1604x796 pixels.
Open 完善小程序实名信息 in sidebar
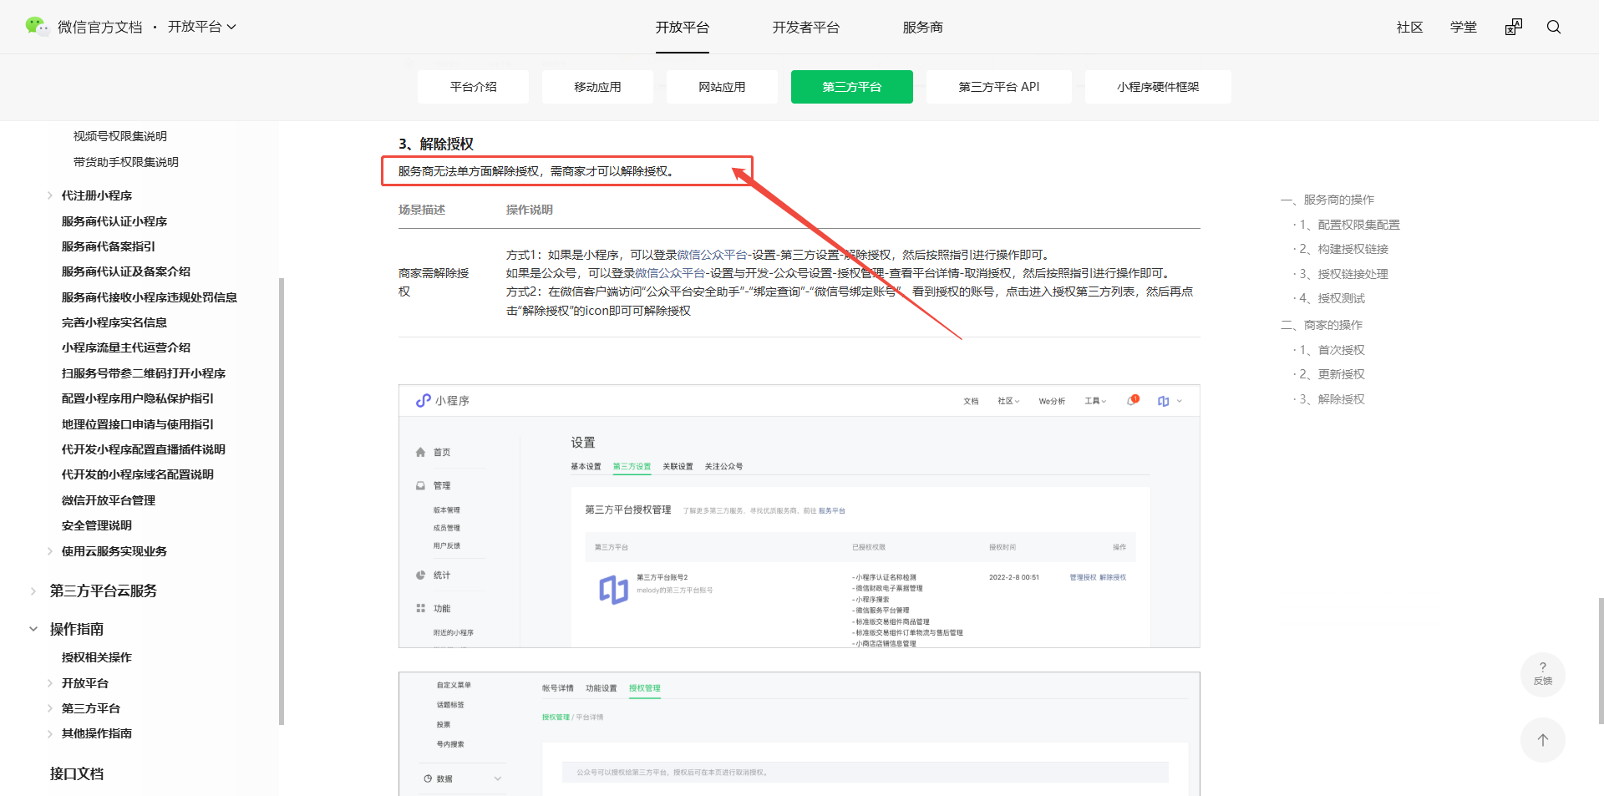(x=114, y=322)
